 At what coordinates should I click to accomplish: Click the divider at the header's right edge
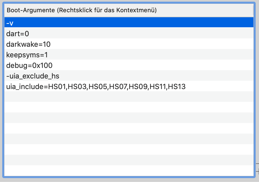(x=253, y=11)
